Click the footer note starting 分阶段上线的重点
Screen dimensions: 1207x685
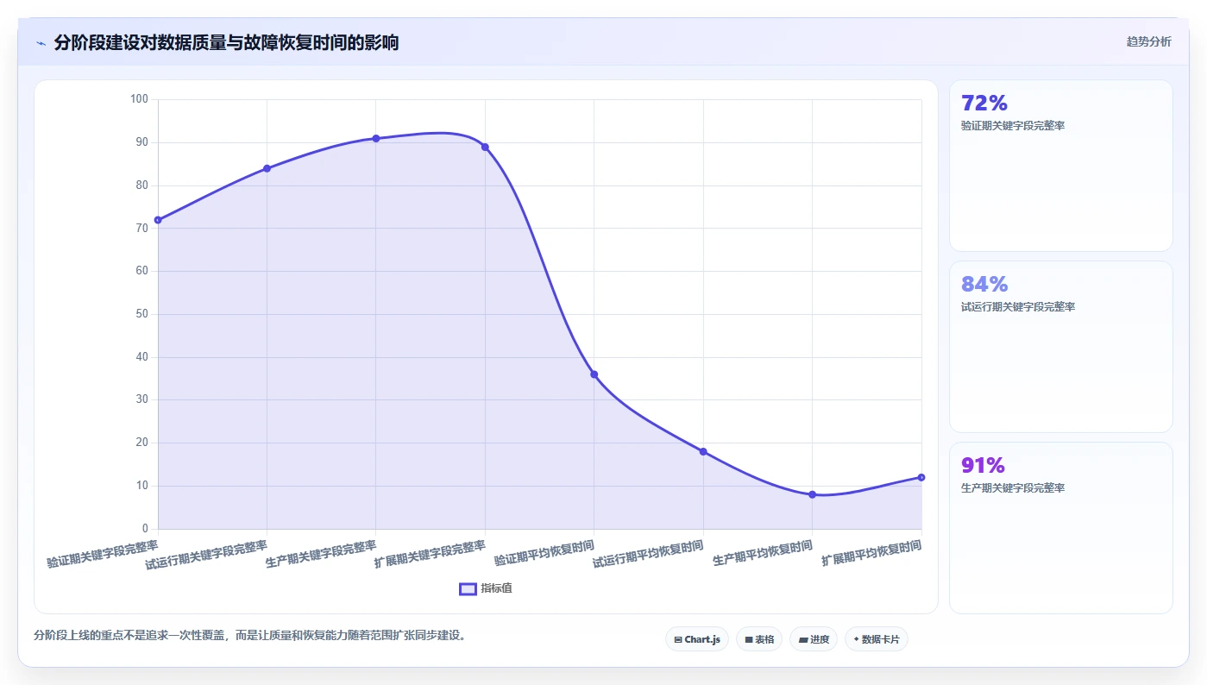(x=252, y=635)
